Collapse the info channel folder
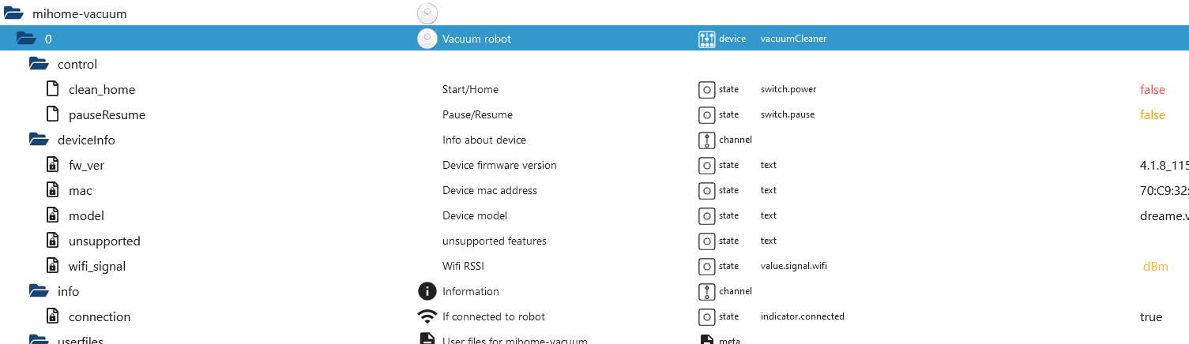This screenshot has width=1189, height=344. (39, 291)
